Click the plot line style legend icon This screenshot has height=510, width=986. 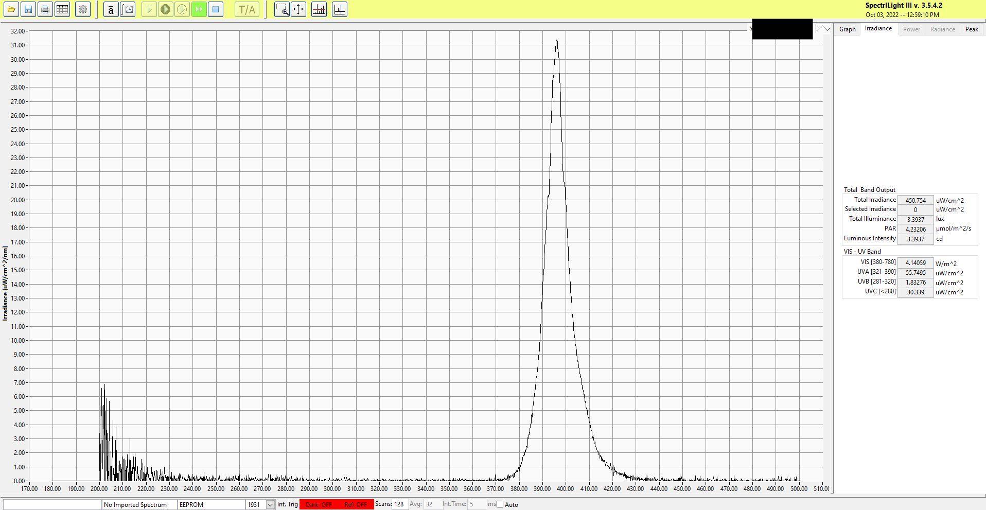coord(823,29)
